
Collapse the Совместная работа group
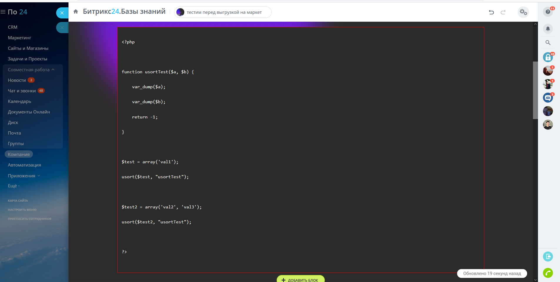coord(31,69)
